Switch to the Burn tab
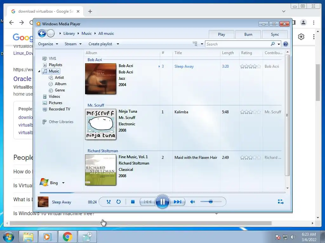This screenshot has height=243, width=325. pyautogui.click(x=248, y=34)
